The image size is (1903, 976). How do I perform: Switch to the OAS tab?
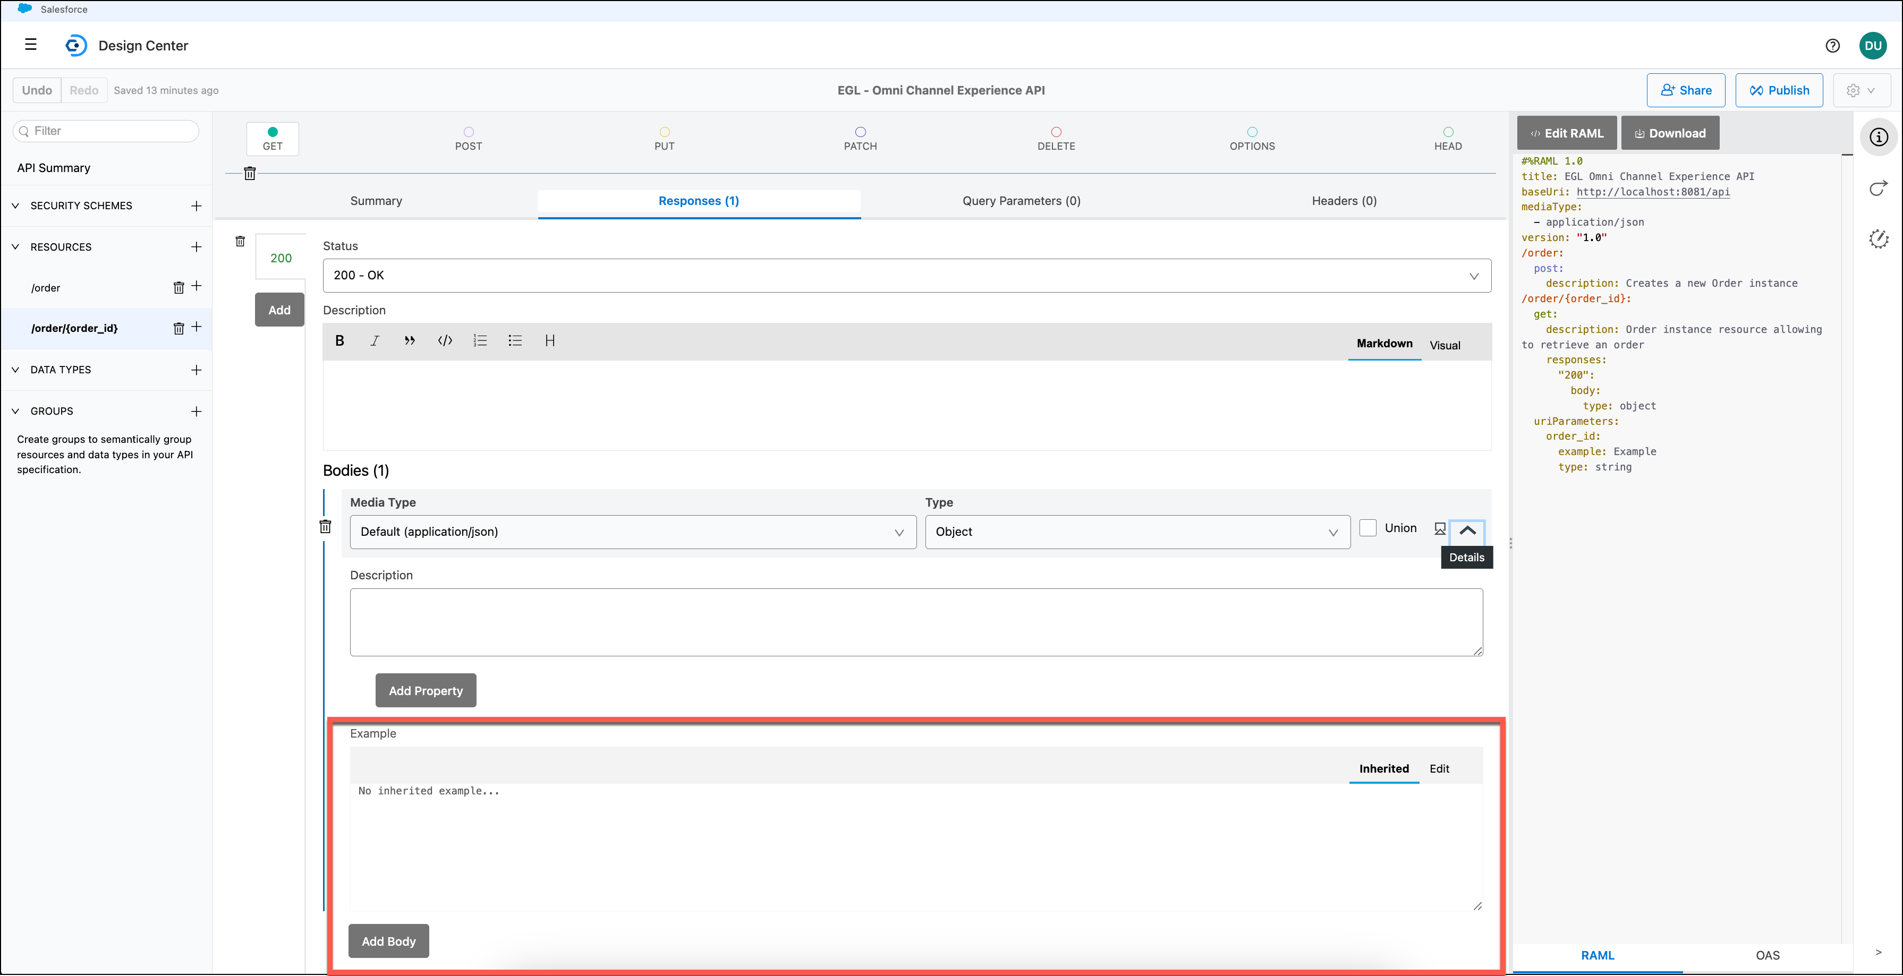pyautogui.click(x=1767, y=955)
